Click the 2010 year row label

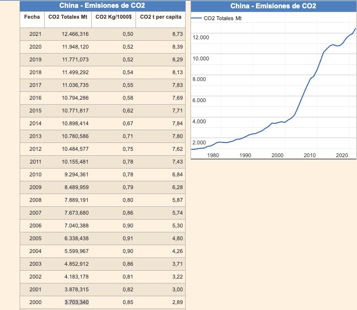click(35, 174)
